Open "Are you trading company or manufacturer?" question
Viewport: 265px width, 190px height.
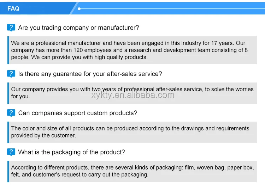78,28
